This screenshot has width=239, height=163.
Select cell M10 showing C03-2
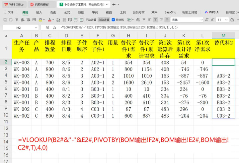click(223, 116)
